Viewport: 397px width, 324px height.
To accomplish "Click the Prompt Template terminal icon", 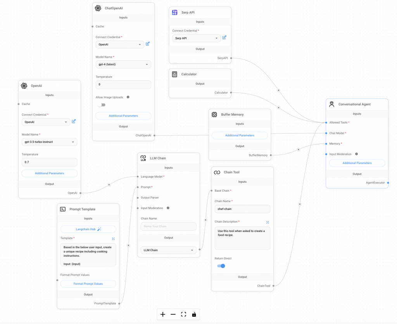I will [x=63, y=209].
